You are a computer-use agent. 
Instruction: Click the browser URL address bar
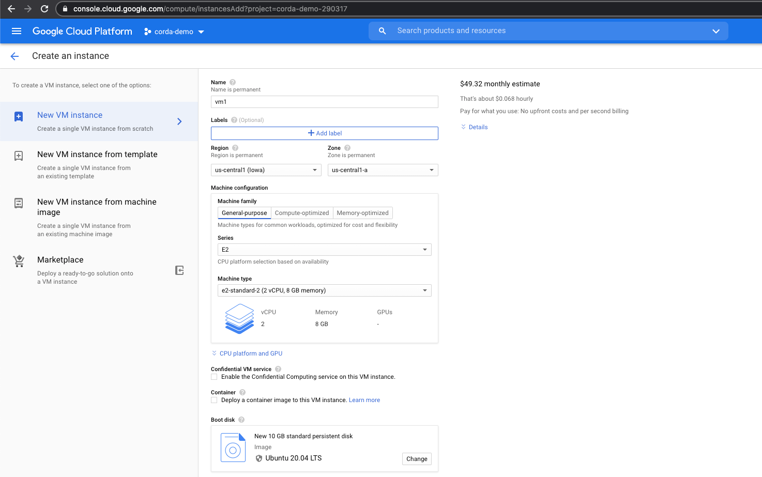click(x=408, y=9)
